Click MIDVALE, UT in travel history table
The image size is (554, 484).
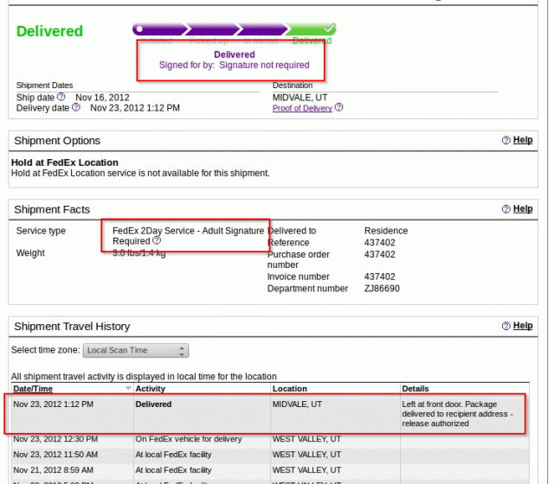pyautogui.click(x=297, y=404)
